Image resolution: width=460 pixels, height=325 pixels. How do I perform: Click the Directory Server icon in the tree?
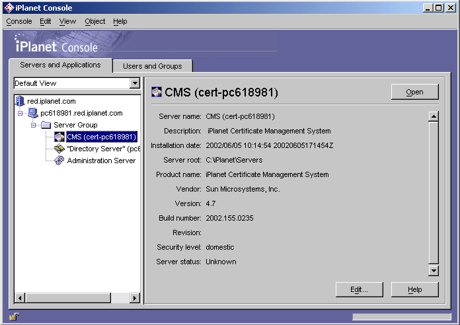click(x=59, y=149)
